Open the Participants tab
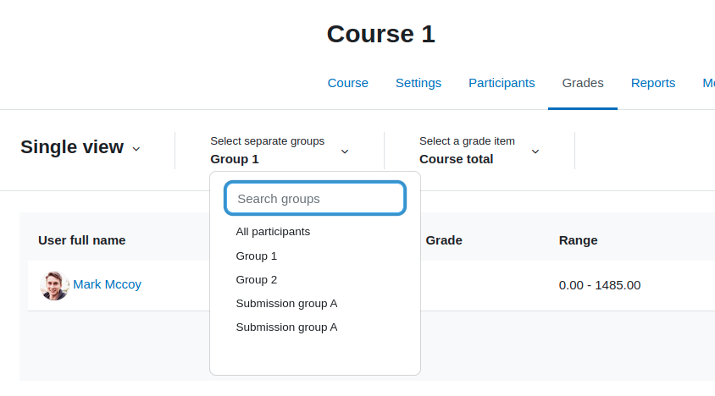This screenshot has height=396, width=715. tap(502, 83)
